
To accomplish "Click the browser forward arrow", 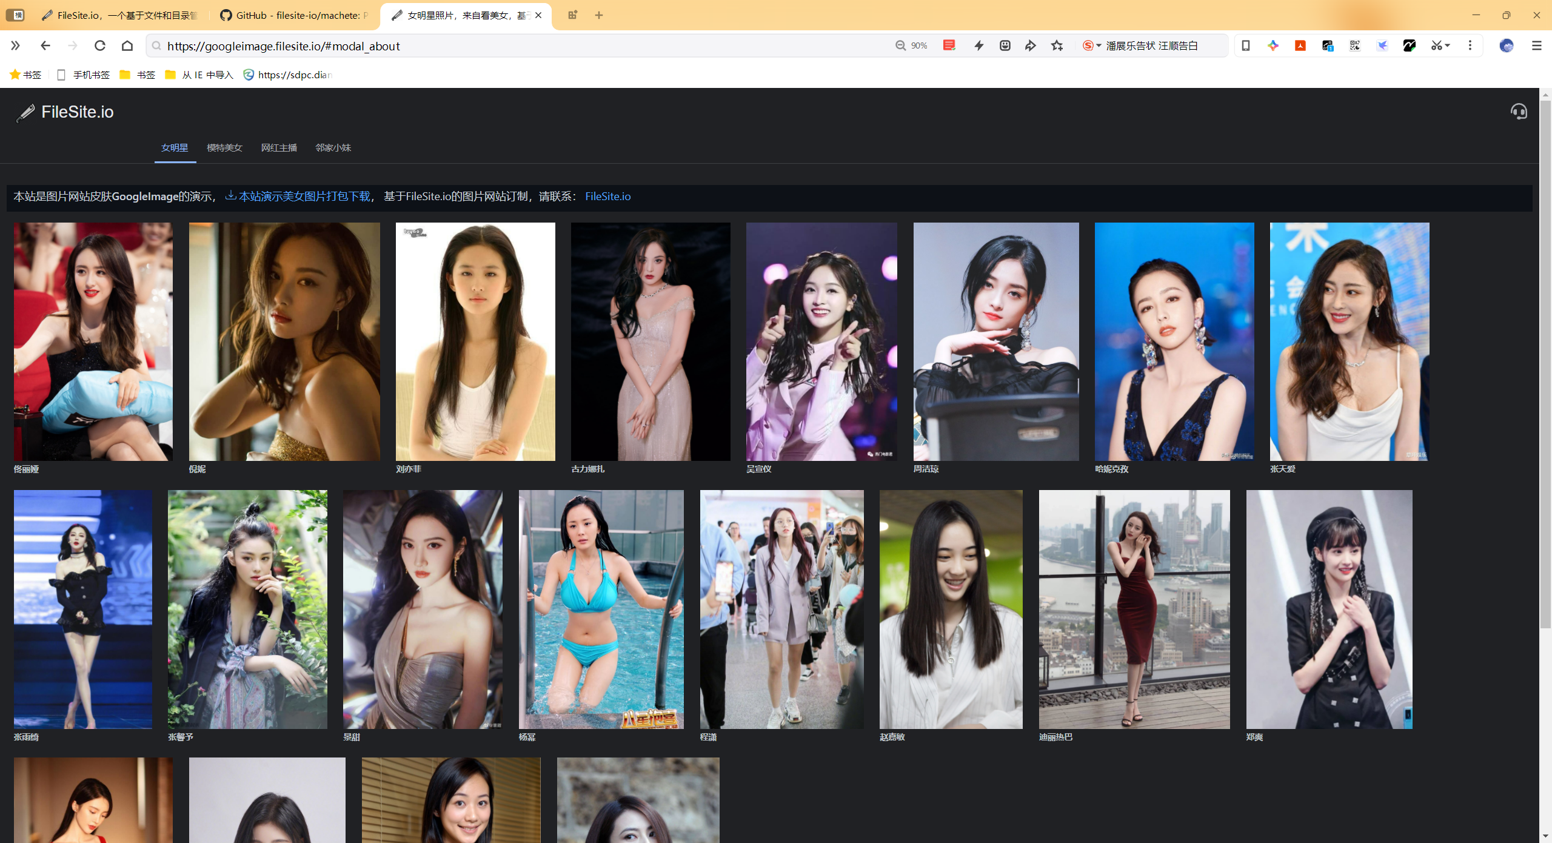I will (73, 45).
